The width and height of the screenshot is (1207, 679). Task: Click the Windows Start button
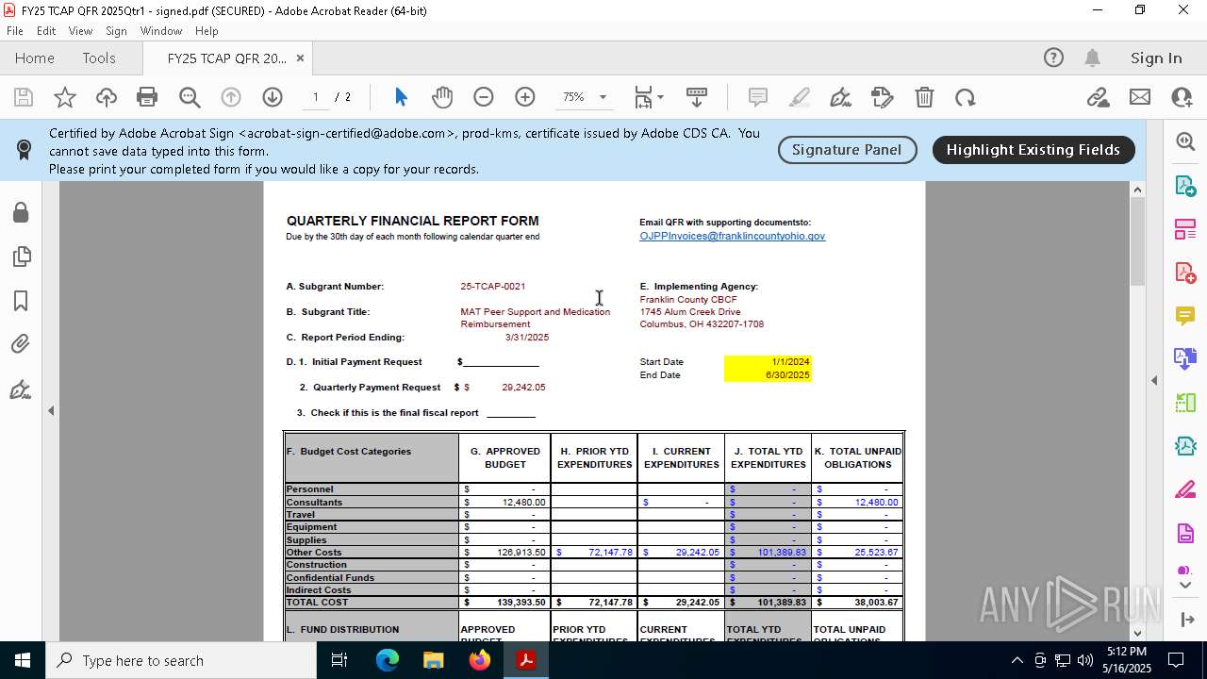click(x=23, y=660)
